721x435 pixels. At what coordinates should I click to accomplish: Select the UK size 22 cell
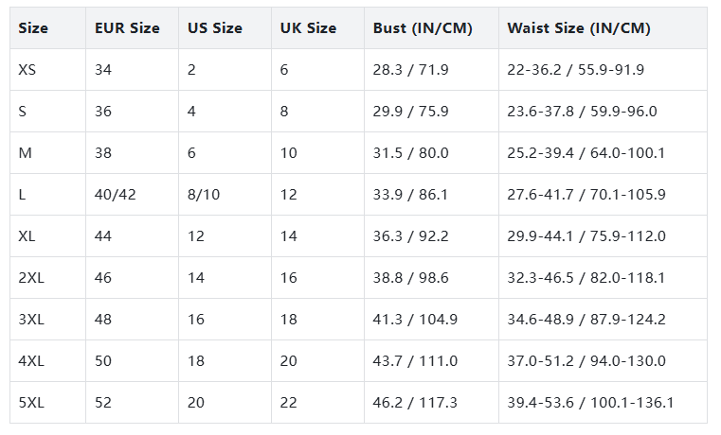coord(289,403)
